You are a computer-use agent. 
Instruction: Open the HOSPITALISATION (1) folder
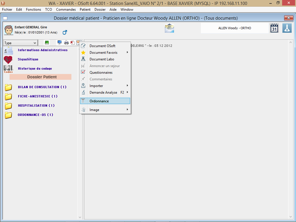click(36, 106)
